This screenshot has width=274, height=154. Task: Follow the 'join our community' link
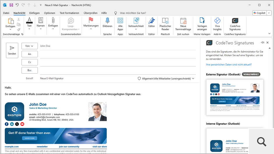point(69,147)
